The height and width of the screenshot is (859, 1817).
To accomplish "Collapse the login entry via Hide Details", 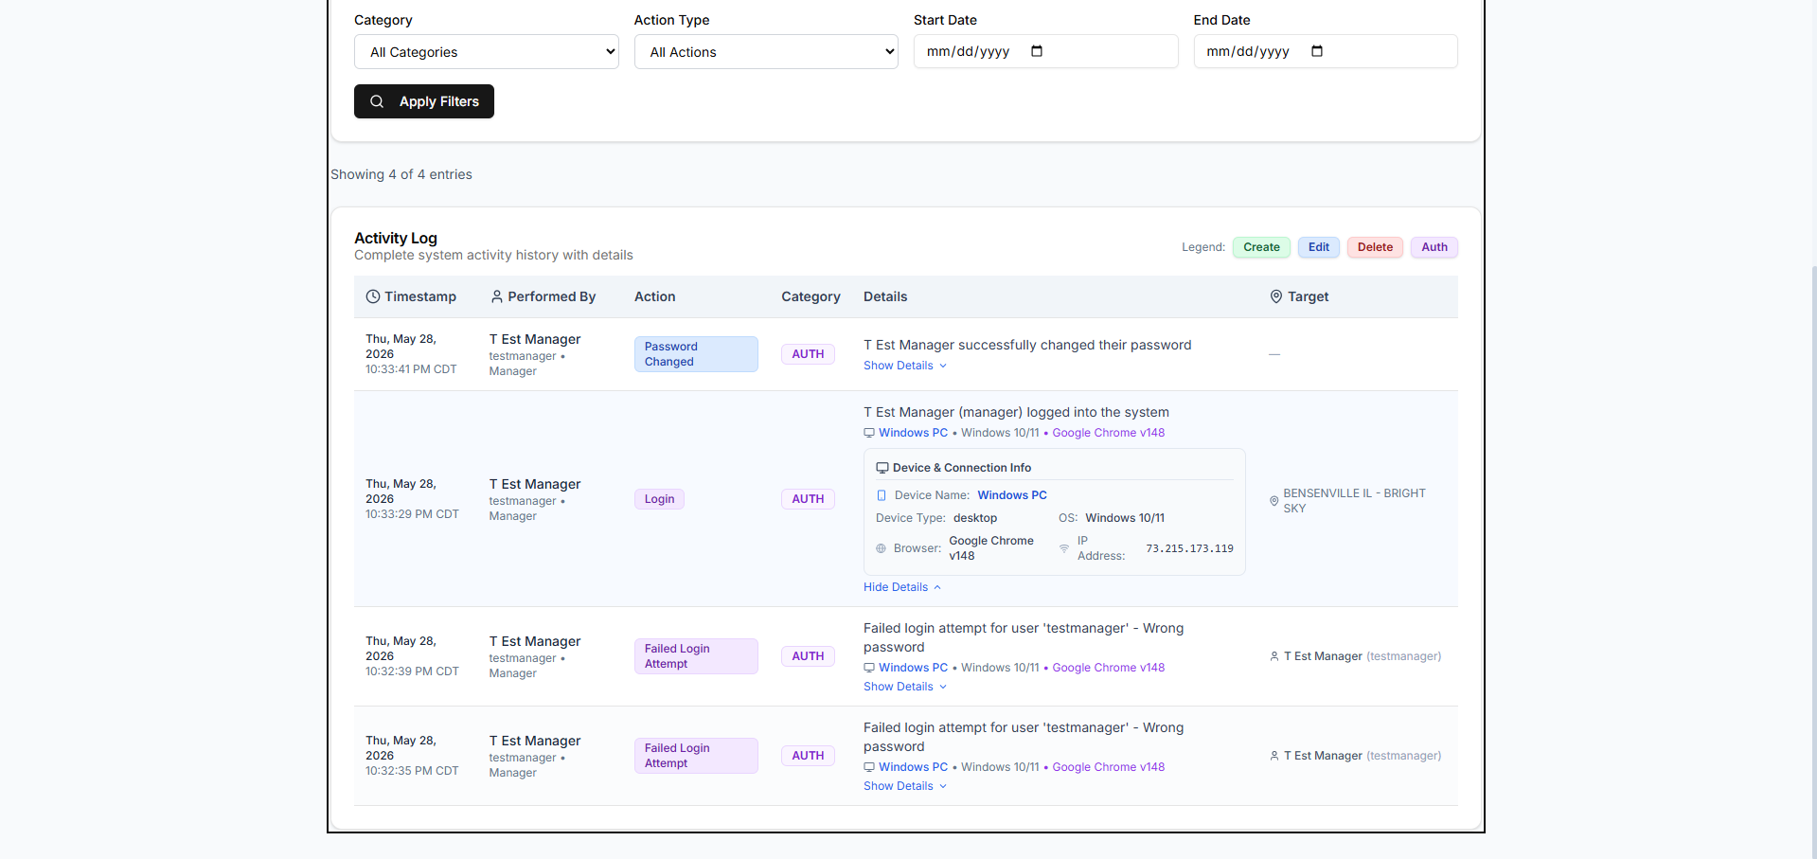I will pyautogui.click(x=901, y=587).
